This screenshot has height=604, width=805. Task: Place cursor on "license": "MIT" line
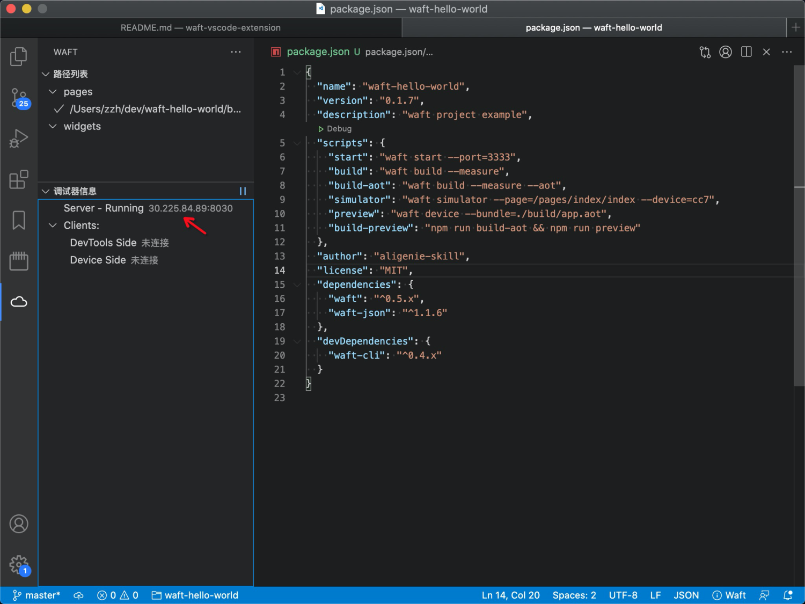click(364, 271)
